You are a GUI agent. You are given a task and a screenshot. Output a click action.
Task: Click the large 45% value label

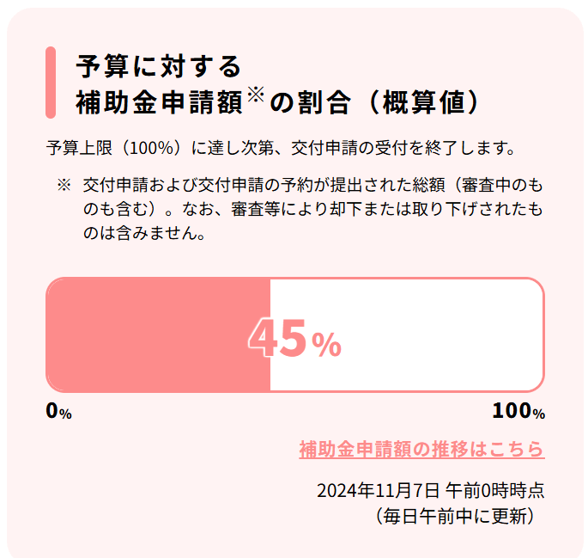(x=294, y=339)
